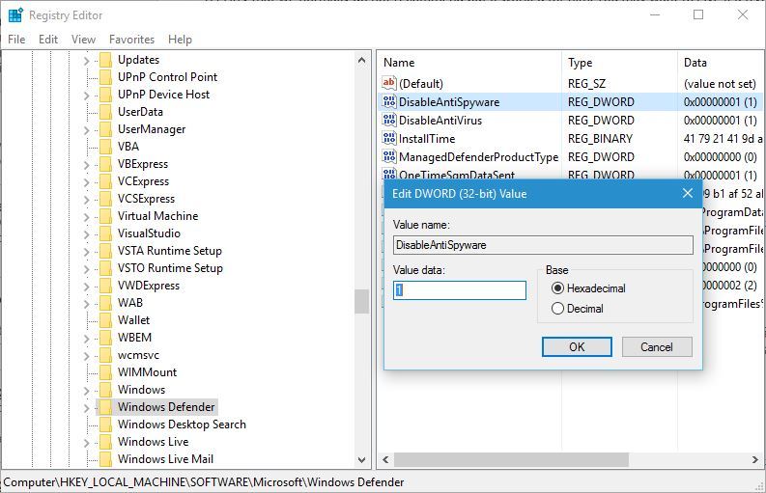Open the File menu
The image size is (766, 493).
(16, 39)
